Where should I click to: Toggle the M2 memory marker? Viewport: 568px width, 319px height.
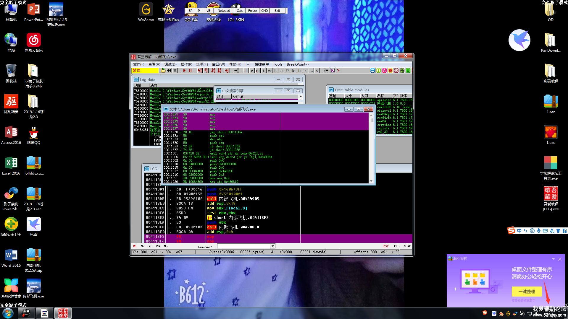pyautogui.click(x=143, y=246)
